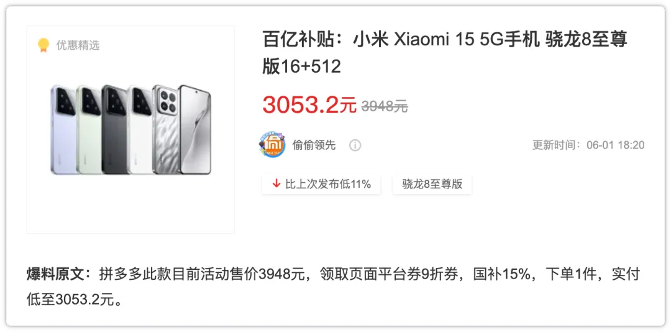Viewport: 671px width, 332px height.
Task: Click the info icon beside 偷偷领先
Action: click(x=355, y=145)
